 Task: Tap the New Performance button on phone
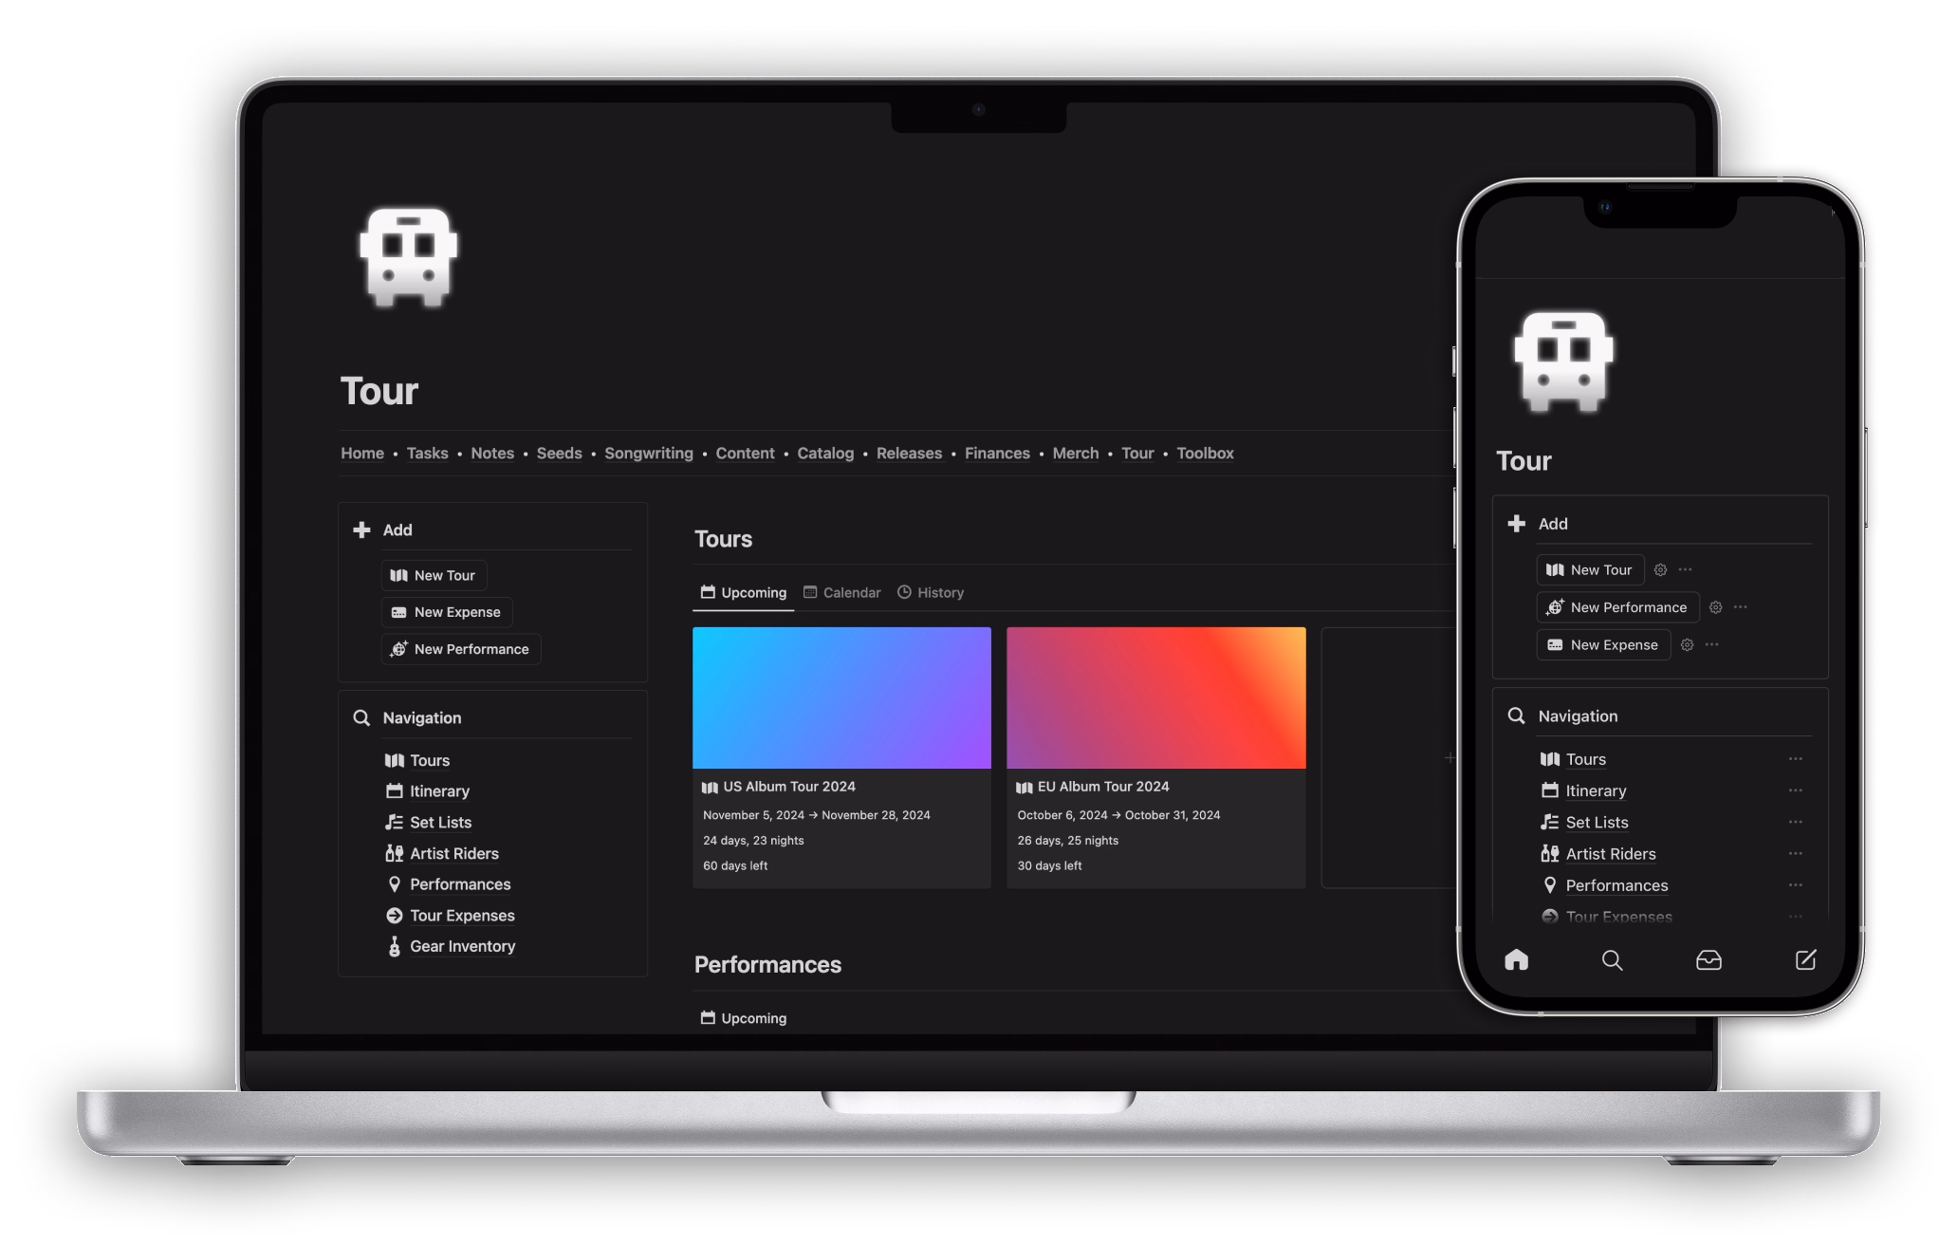(1617, 607)
